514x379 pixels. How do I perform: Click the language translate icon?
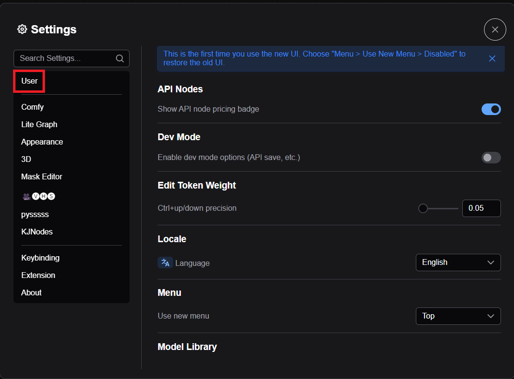coord(165,262)
